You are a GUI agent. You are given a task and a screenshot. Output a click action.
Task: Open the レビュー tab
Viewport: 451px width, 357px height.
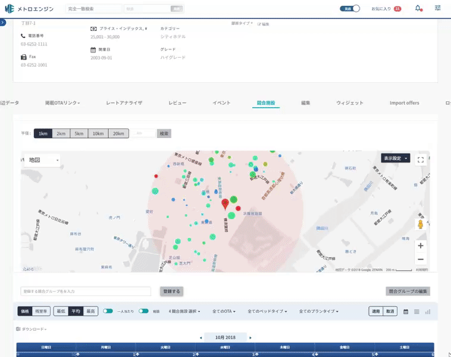coord(177,103)
